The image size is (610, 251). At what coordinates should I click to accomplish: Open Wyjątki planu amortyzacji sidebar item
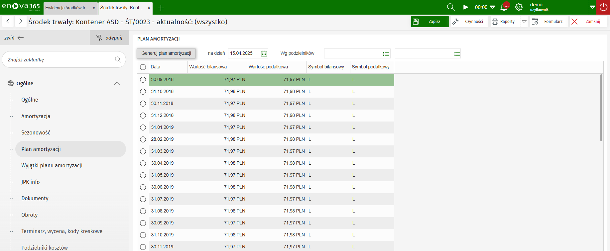52,165
